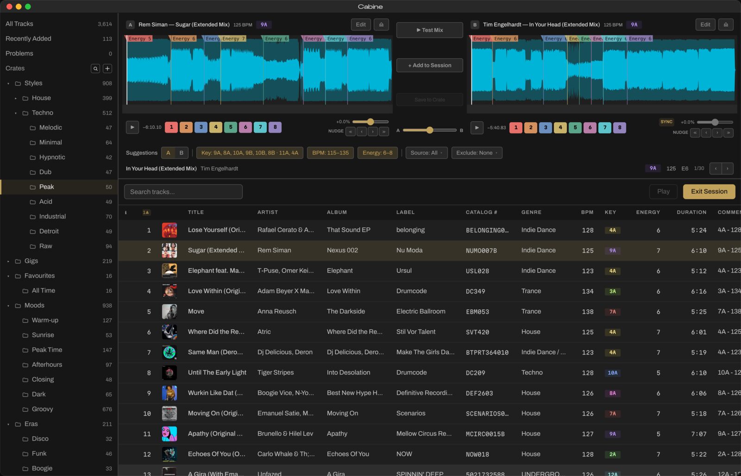Select the Energy 7 marker on deck A waveform
Viewport: 741px width, 476px height.
point(233,39)
